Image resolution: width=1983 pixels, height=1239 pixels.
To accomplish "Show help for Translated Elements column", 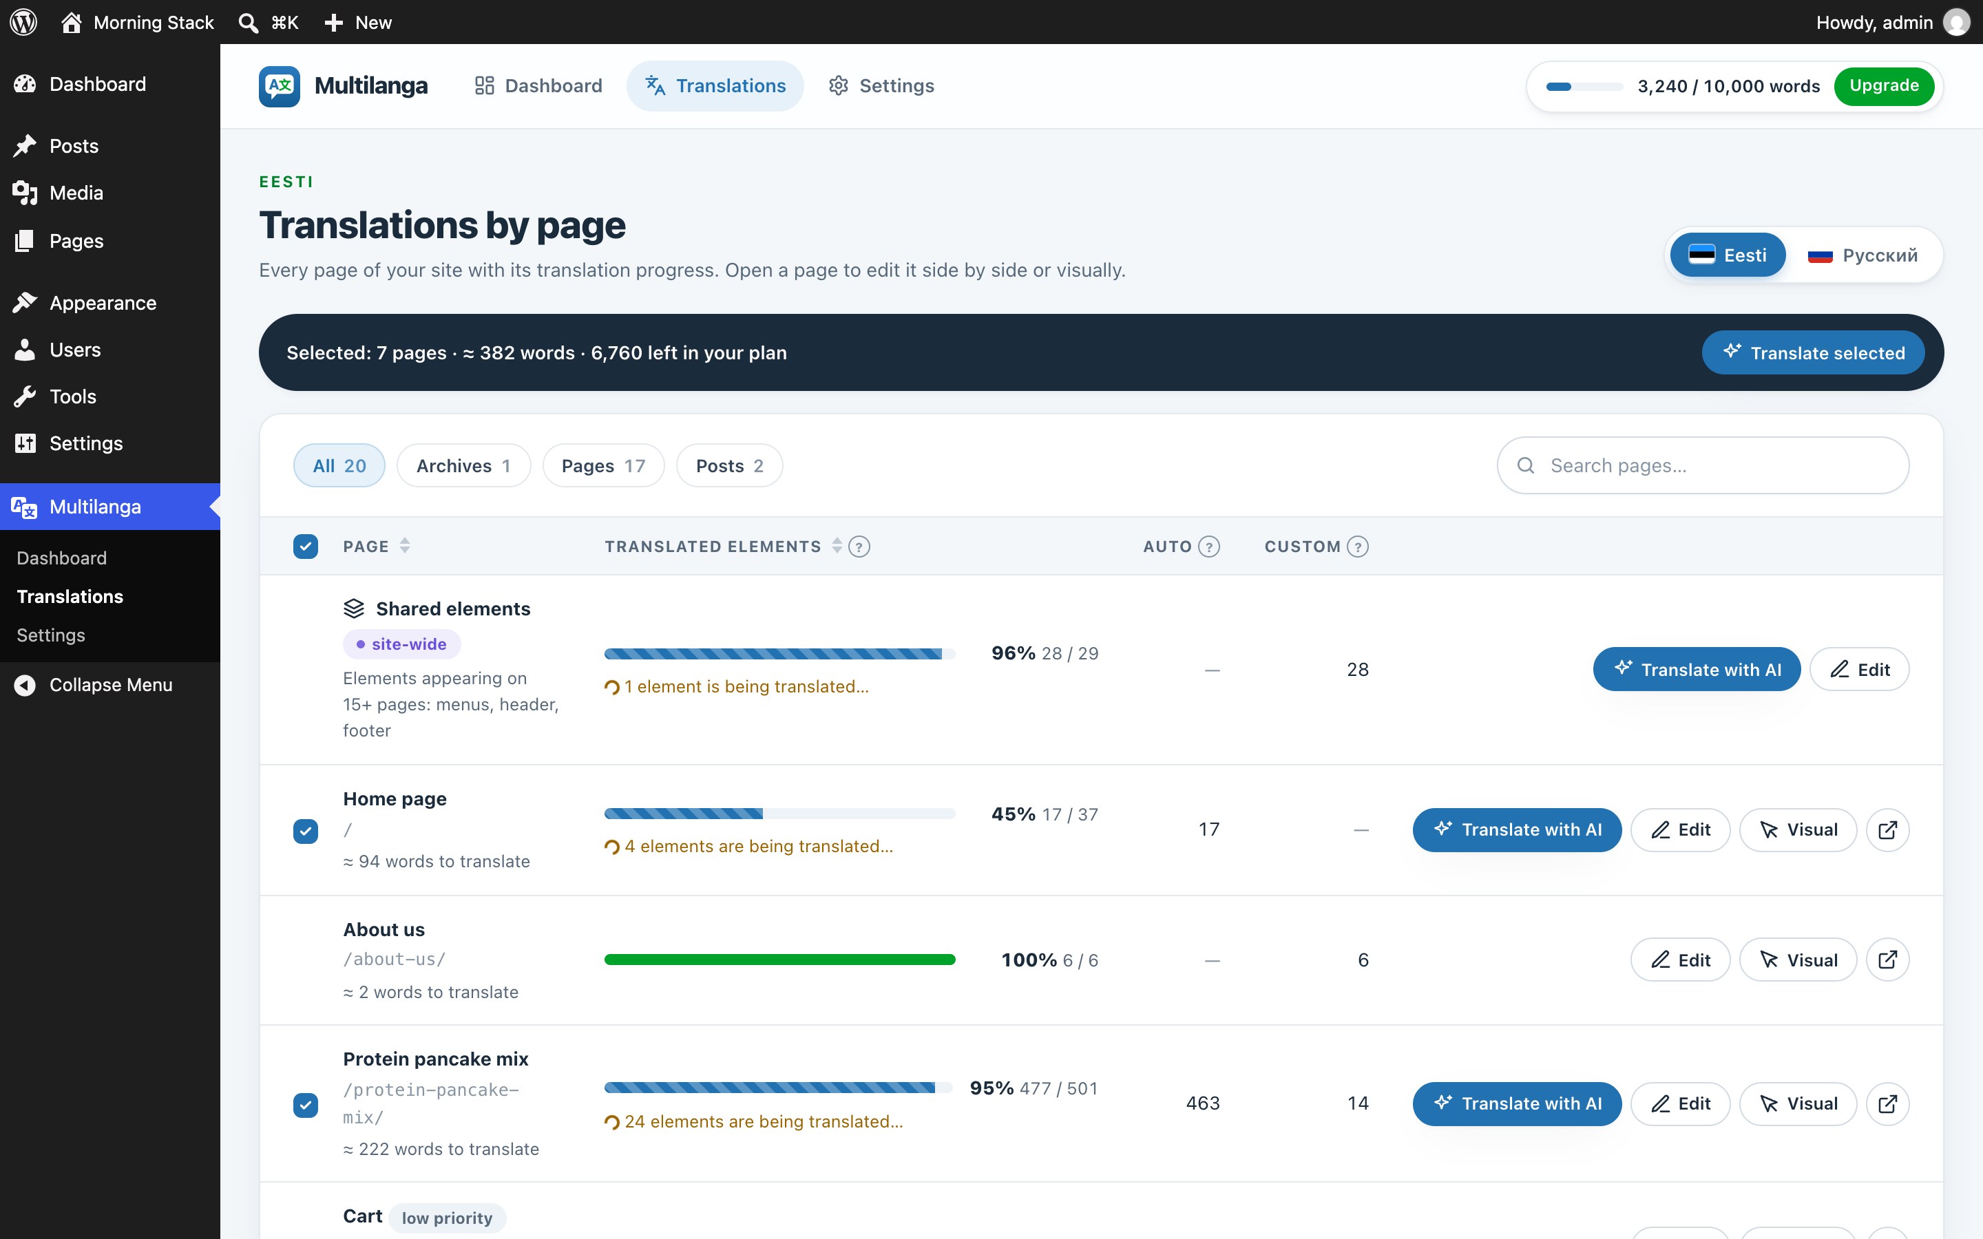I will (859, 547).
